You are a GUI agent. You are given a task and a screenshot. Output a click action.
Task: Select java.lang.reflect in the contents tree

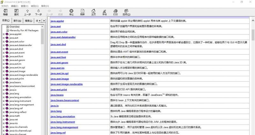pyautogui.click(x=18, y=112)
